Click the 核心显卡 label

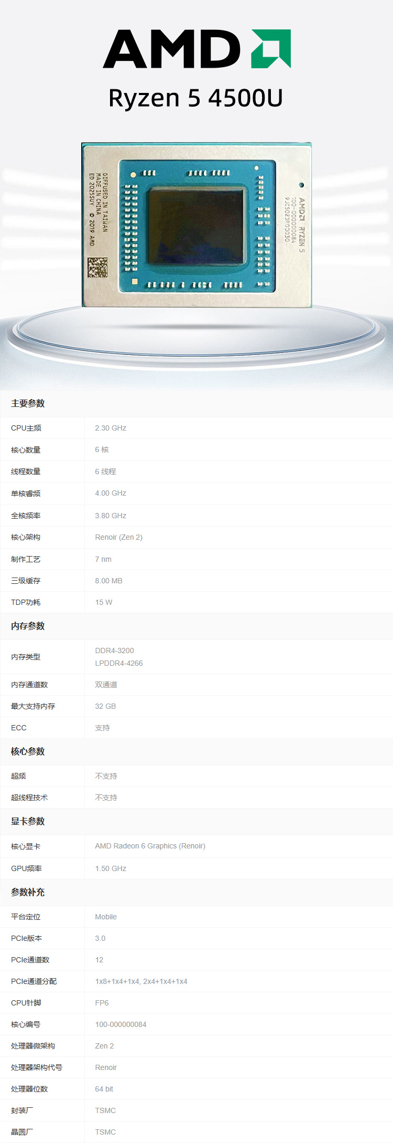pos(26,846)
